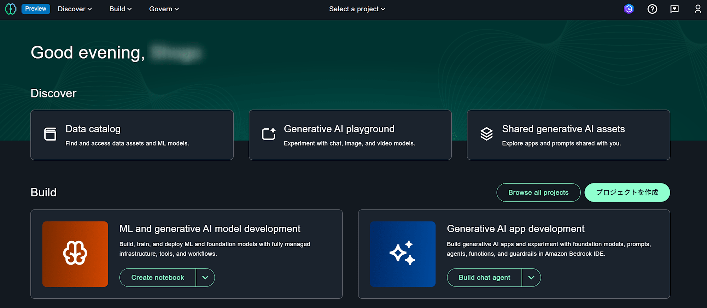Open the Shared generative AI assets title

pyautogui.click(x=563, y=129)
